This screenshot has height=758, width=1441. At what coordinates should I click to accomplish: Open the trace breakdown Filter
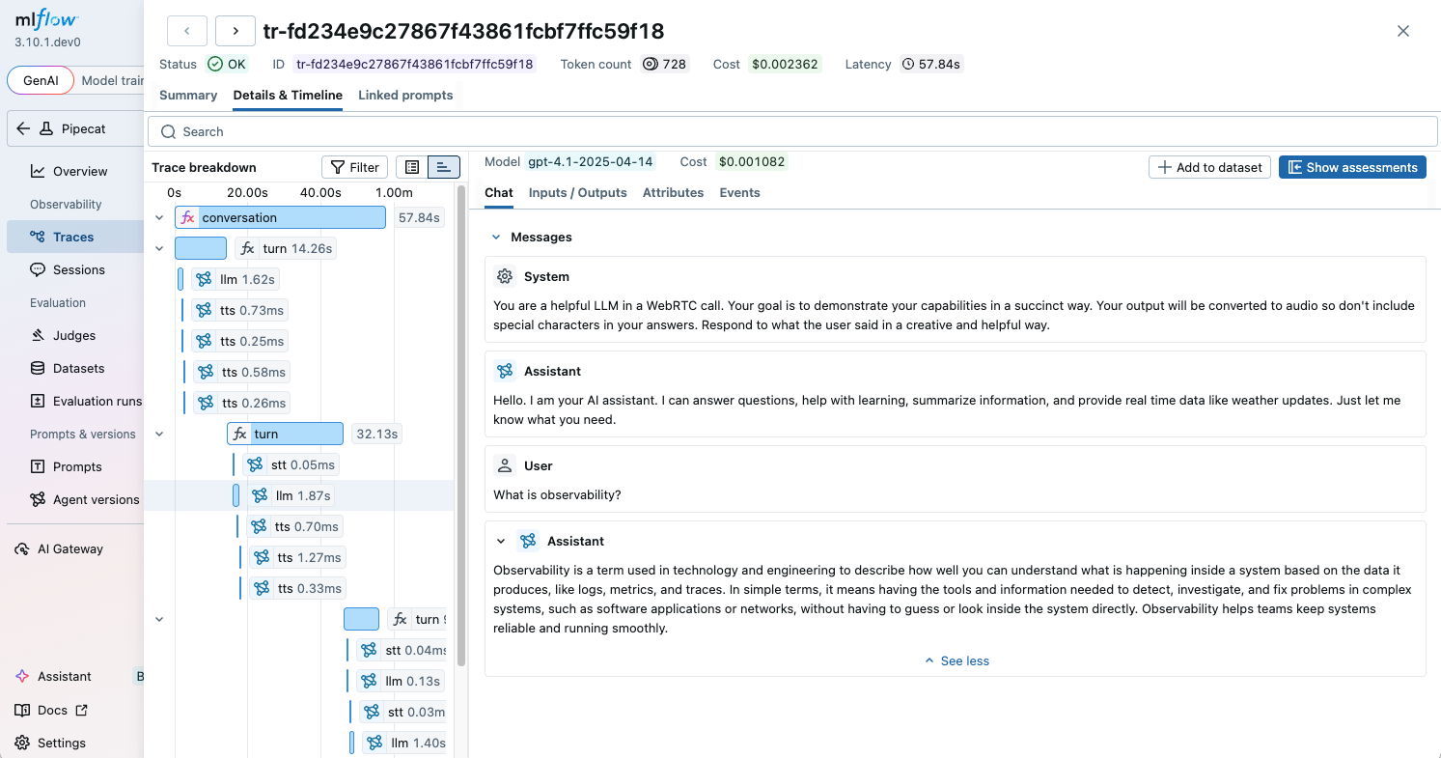pos(354,167)
